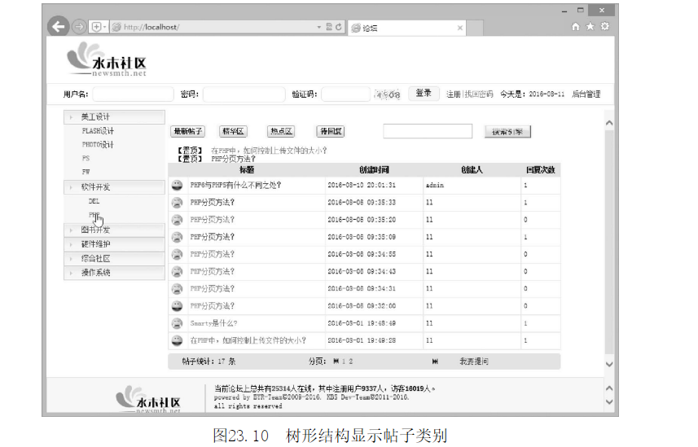Open the browser settings gear icon
The width and height of the screenshot is (698, 447).
pyautogui.click(x=604, y=27)
